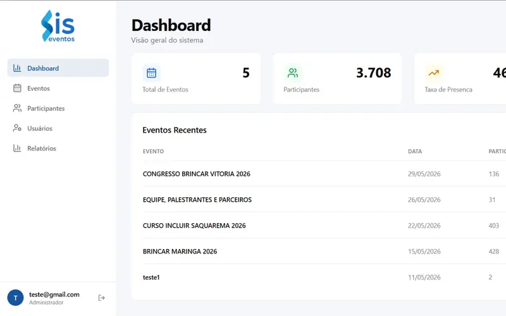Viewport: 506px width, 316px height.
Task: Go to the Eventos menu item
Action: pos(58,88)
